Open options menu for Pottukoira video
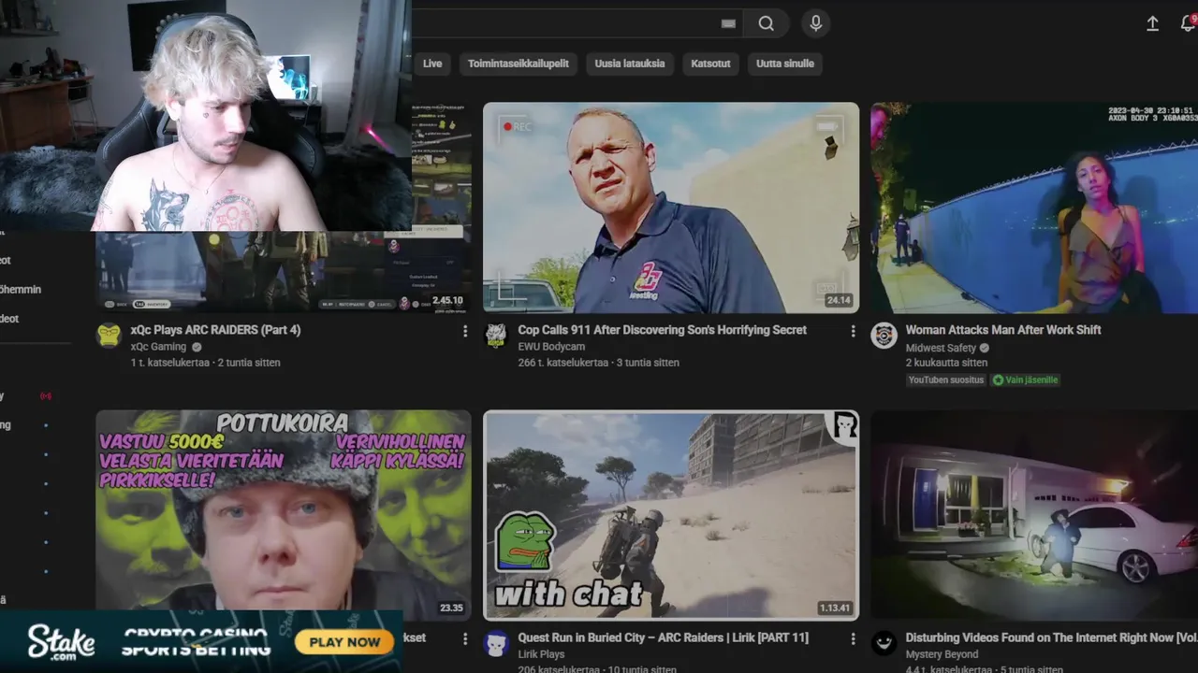Viewport: 1198px width, 673px height. click(x=465, y=638)
